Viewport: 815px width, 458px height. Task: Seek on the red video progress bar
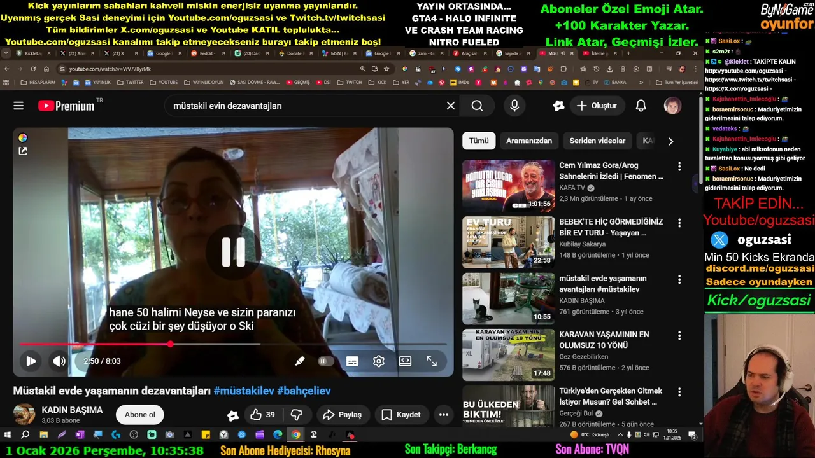click(x=234, y=344)
